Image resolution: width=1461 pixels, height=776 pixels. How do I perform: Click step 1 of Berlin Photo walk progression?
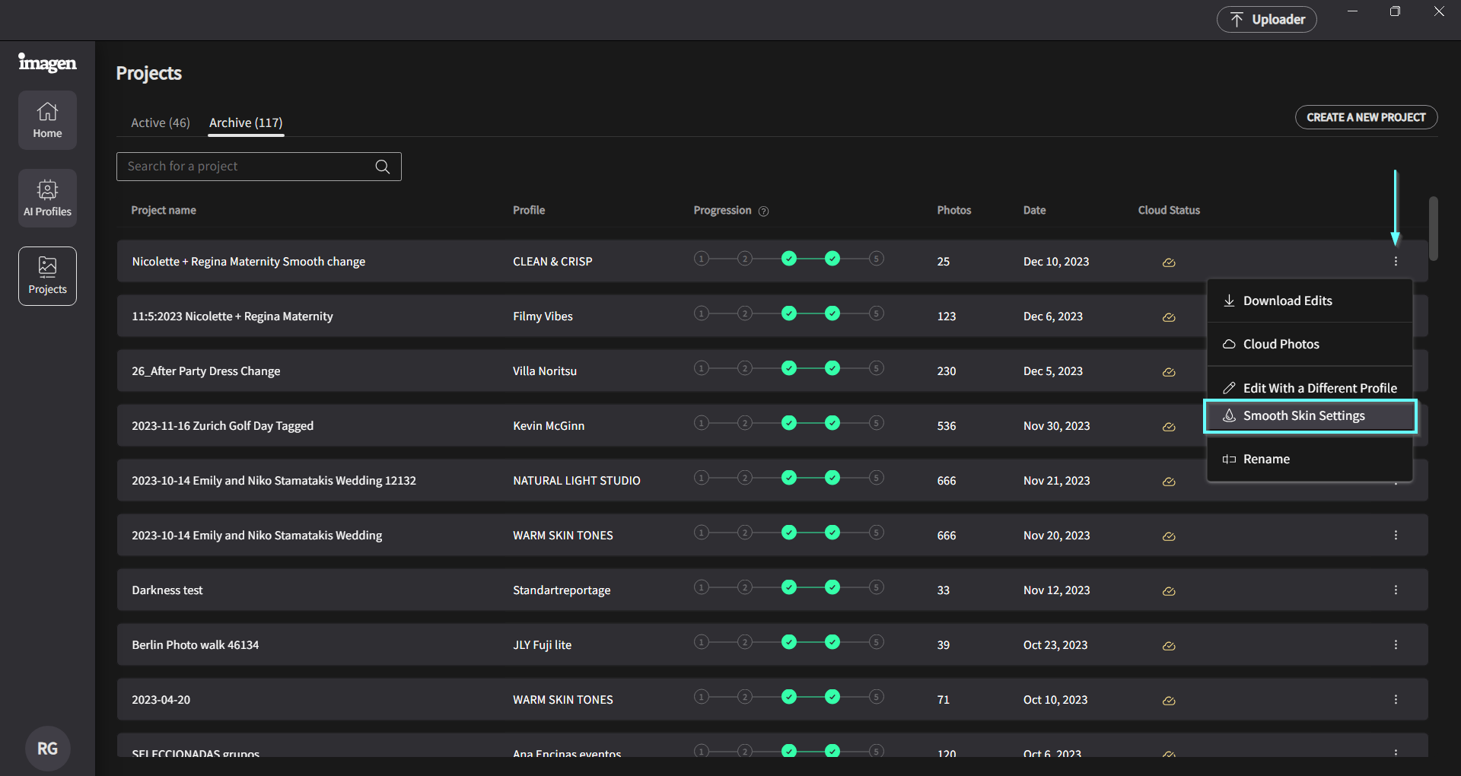click(x=702, y=642)
